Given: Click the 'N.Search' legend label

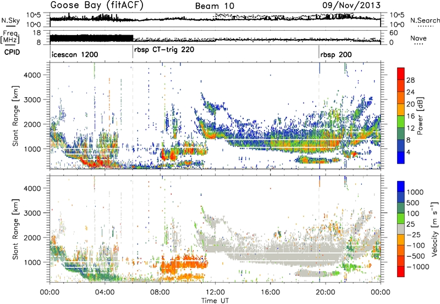Looking at the screenshot, I should [x=425, y=20].
